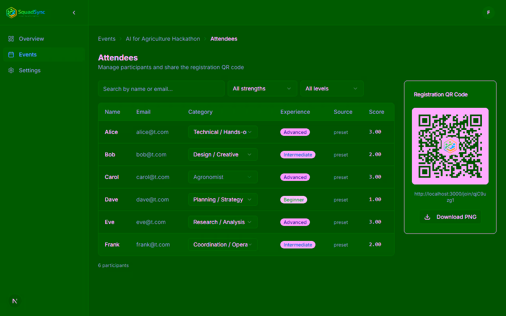Screen dimensions: 506x316
Task: Click the Registration QR Code heading
Action: (441, 94)
